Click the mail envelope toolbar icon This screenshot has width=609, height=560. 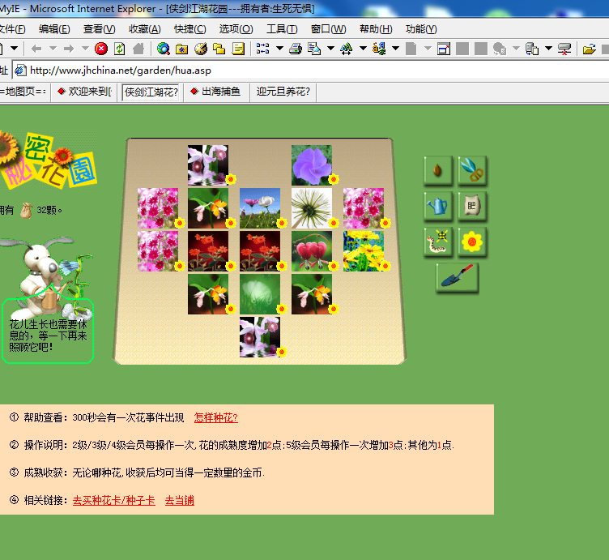(x=314, y=49)
